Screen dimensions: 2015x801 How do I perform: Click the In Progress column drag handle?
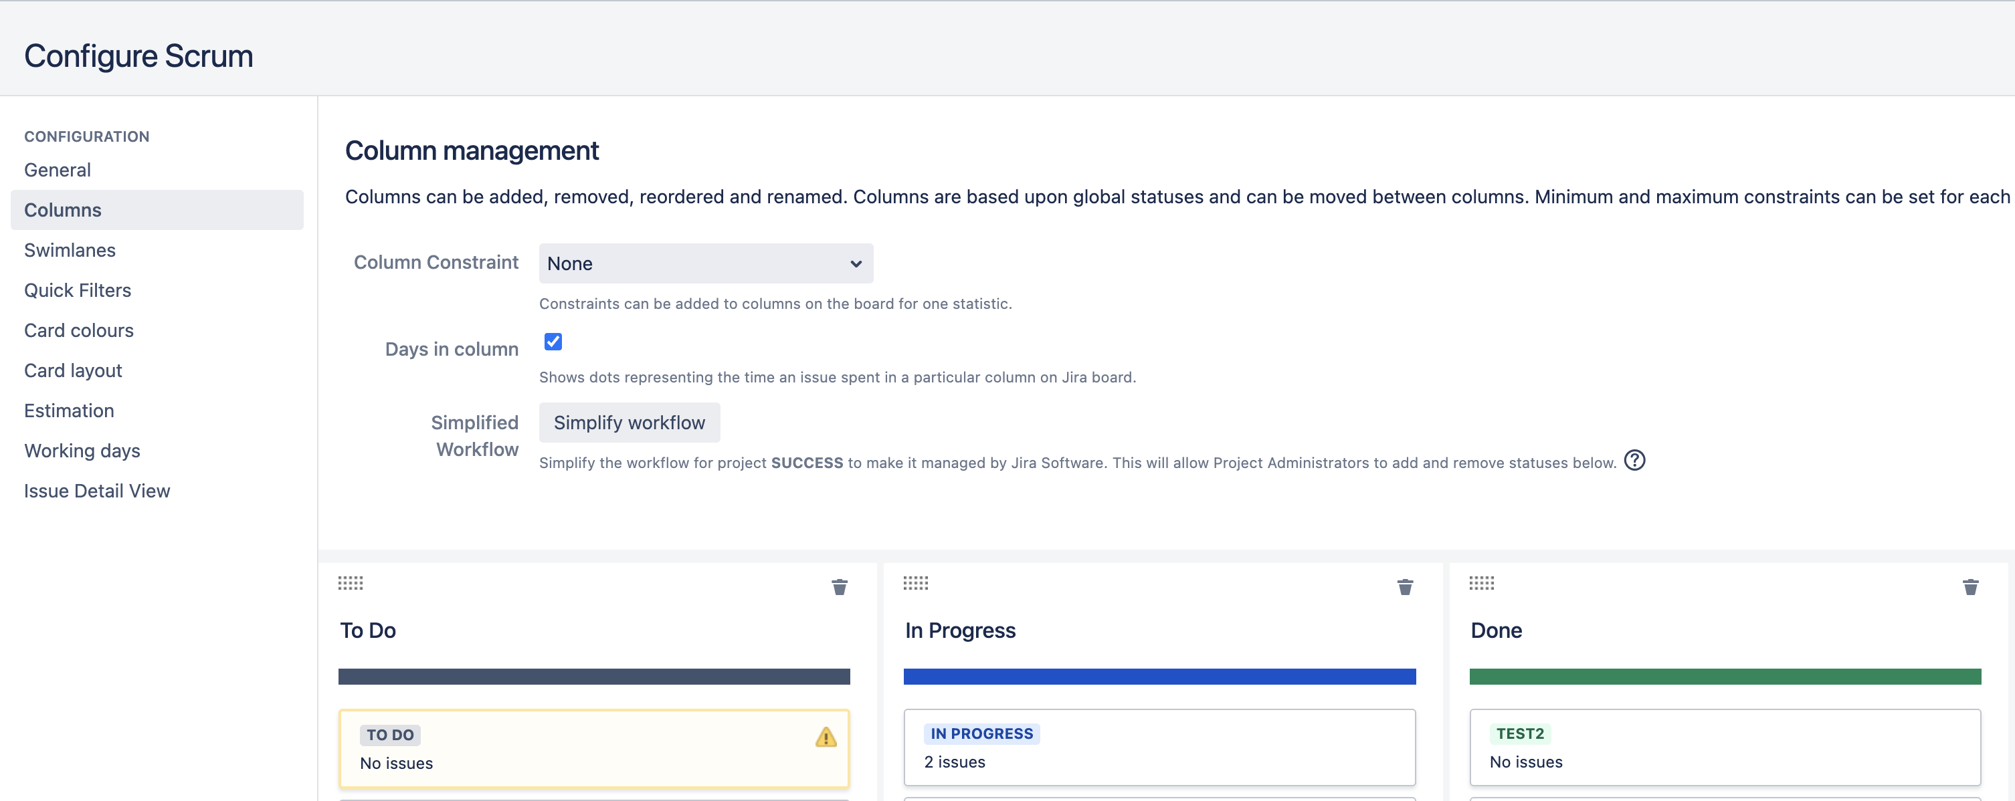coord(915,583)
